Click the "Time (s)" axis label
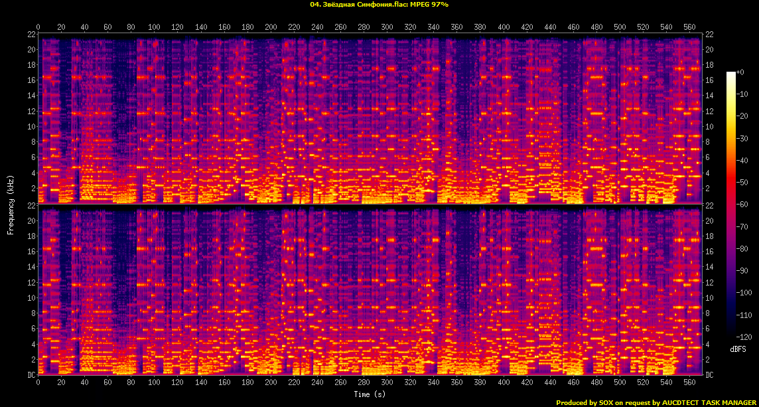The height and width of the screenshot is (407, 759). tap(370, 394)
